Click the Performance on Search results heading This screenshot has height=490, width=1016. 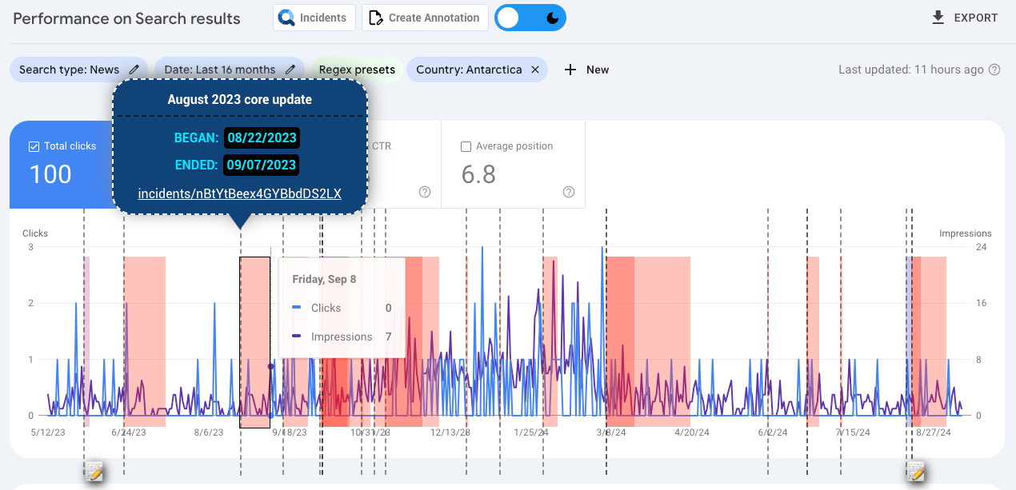[126, 18]
